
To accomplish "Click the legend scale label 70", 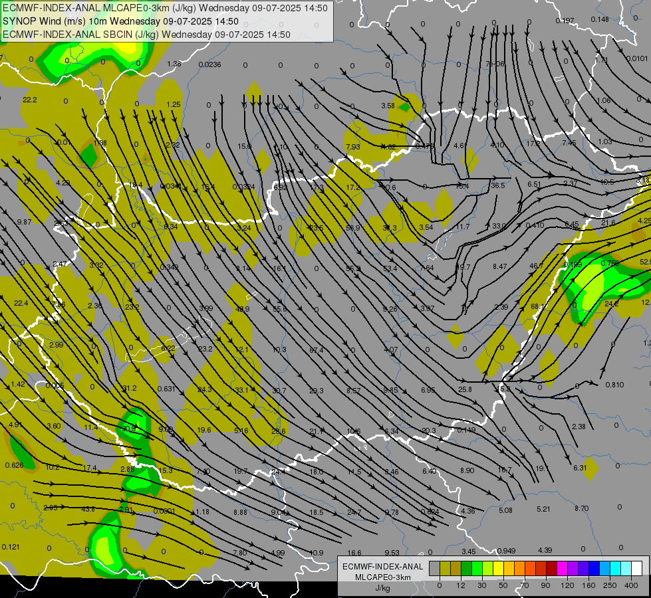I will pyautogui.click(x=525, y=585).
